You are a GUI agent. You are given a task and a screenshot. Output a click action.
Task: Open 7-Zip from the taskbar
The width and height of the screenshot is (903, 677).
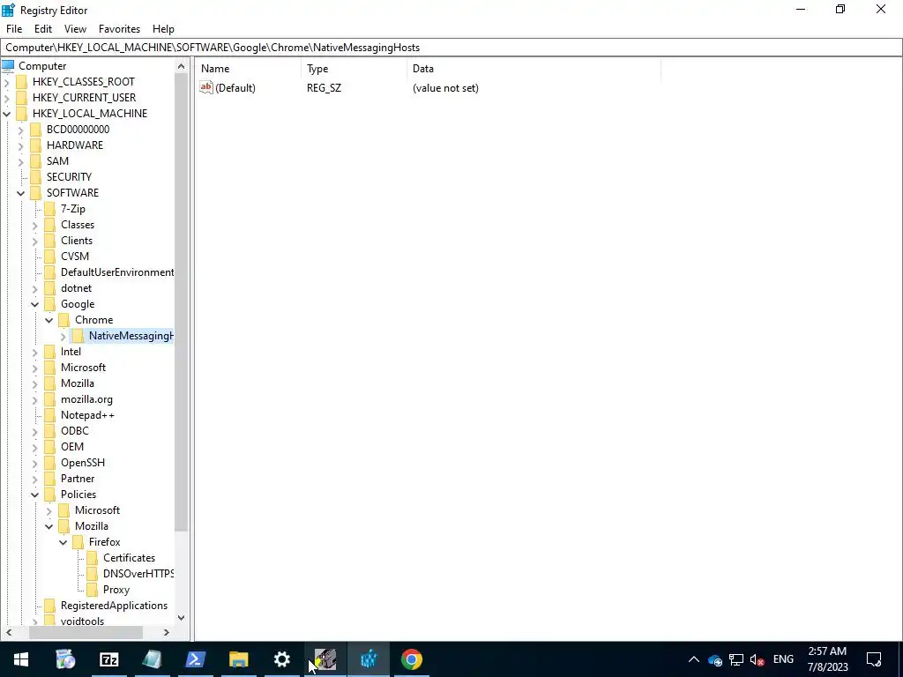[108, 659]
